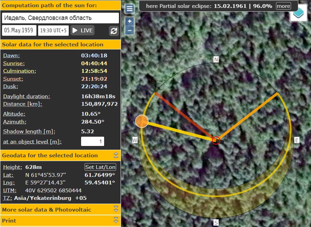The height and width of the screenshot is (227, 311).
Task: Click the red location pin circle
Action: pos(216,140)
